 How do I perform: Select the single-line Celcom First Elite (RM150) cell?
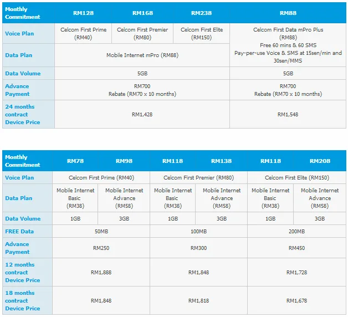tap(296, 177)
